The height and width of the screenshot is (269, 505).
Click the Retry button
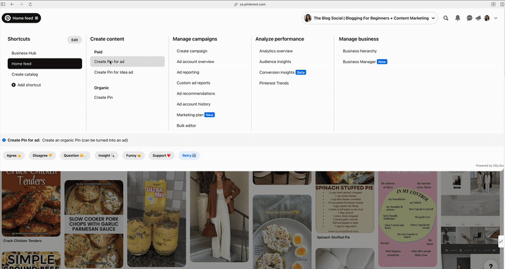(189, 155)
